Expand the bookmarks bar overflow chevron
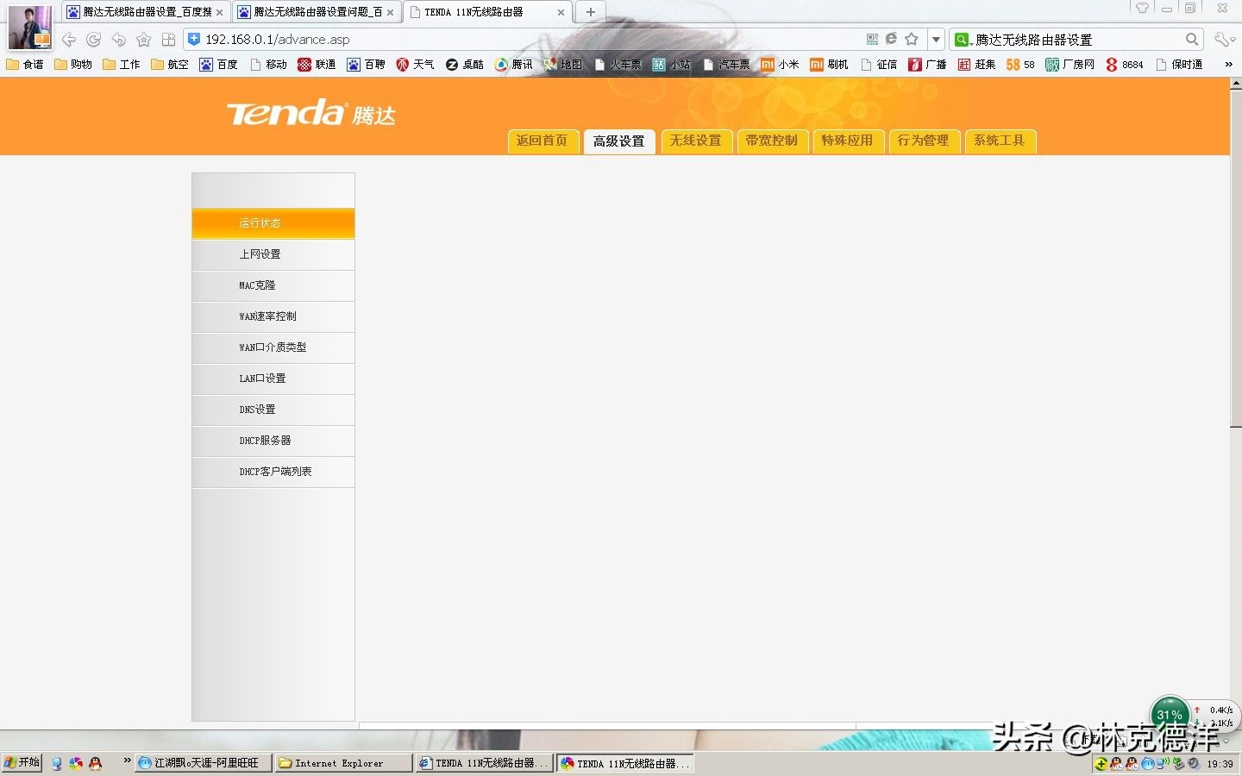 1228,65
